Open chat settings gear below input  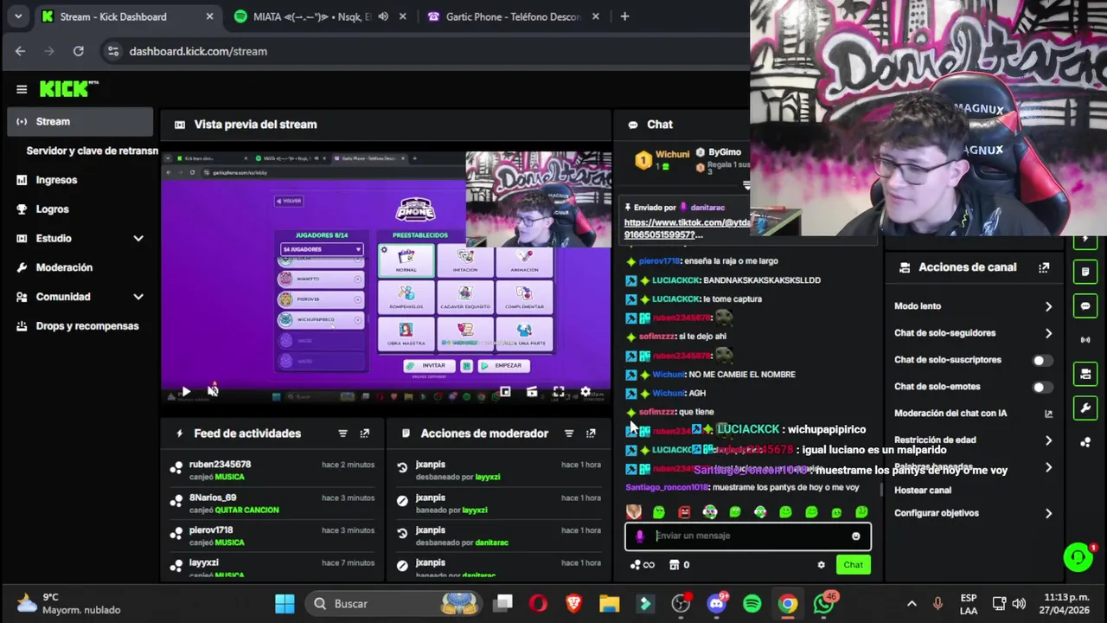point(821,565)
